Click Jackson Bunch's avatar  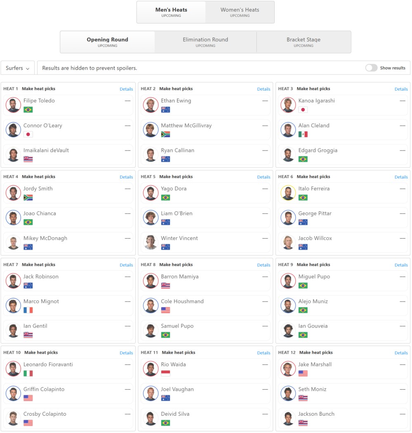pyautogui.click(x=288, y=418)
